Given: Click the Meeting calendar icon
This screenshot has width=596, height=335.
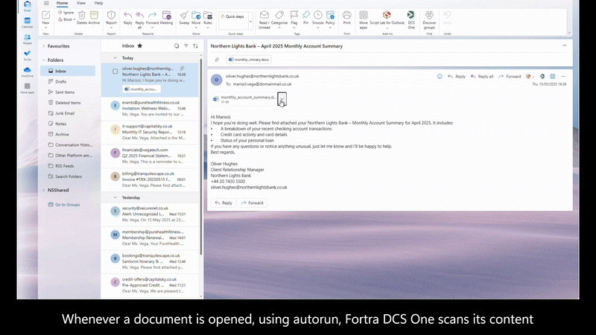Looking at the screenshot, I should click(166, 15).
